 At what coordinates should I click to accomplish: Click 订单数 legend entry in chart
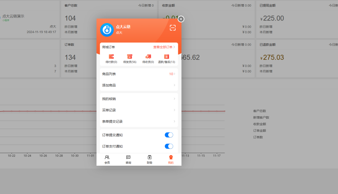tap(258, 137)
